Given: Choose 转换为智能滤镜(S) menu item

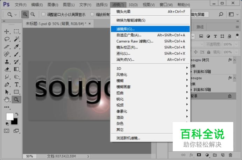Looking at the screenshot, I should click(x=150, y=20).
